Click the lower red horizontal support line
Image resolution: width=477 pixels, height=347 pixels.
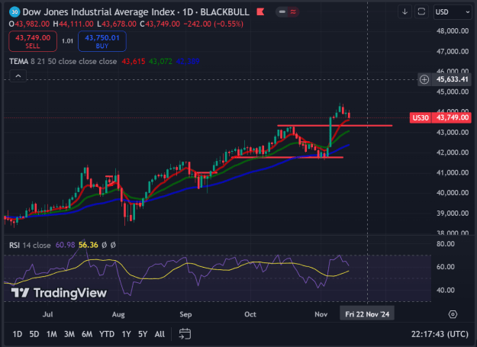point(287,157)
